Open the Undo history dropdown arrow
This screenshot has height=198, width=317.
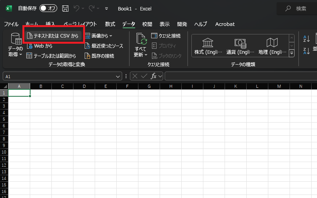click(x=83, y=9)
